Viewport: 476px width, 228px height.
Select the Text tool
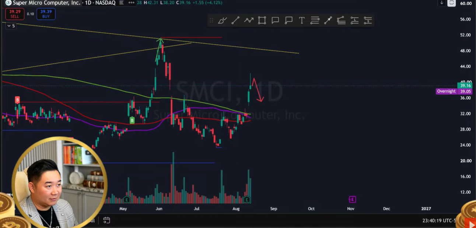[302, 21]
